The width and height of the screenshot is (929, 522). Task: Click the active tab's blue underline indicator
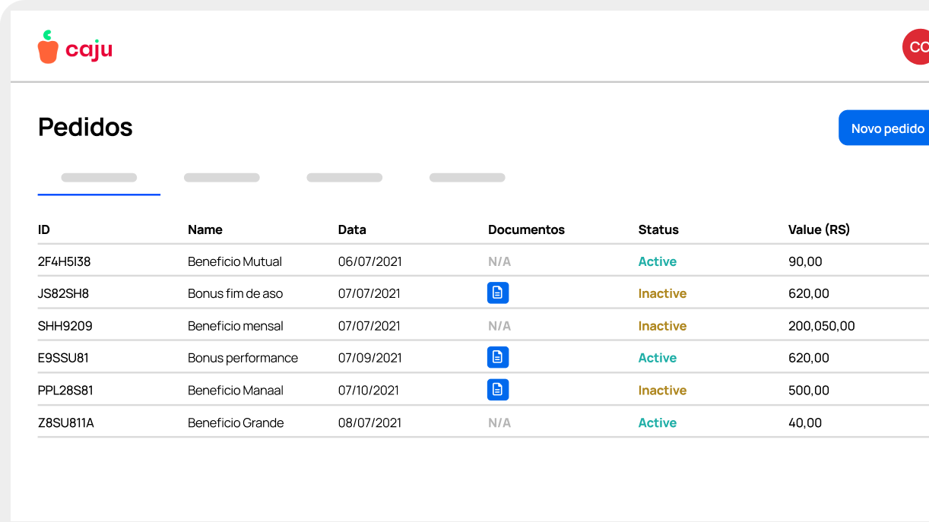coord(99,193)
